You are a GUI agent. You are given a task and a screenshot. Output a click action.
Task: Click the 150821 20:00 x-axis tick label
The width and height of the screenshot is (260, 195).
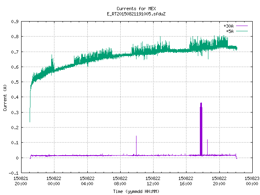(21, 181)
